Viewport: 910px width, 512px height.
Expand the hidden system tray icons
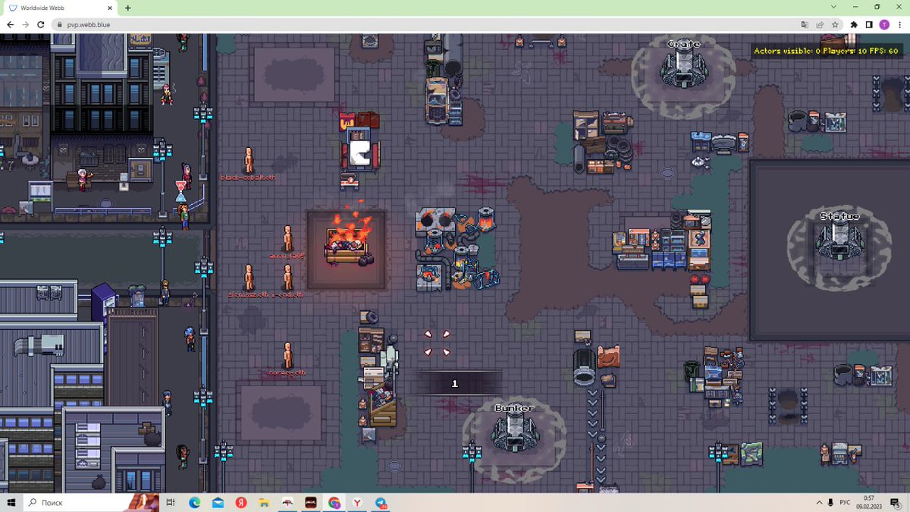point(819,503)
